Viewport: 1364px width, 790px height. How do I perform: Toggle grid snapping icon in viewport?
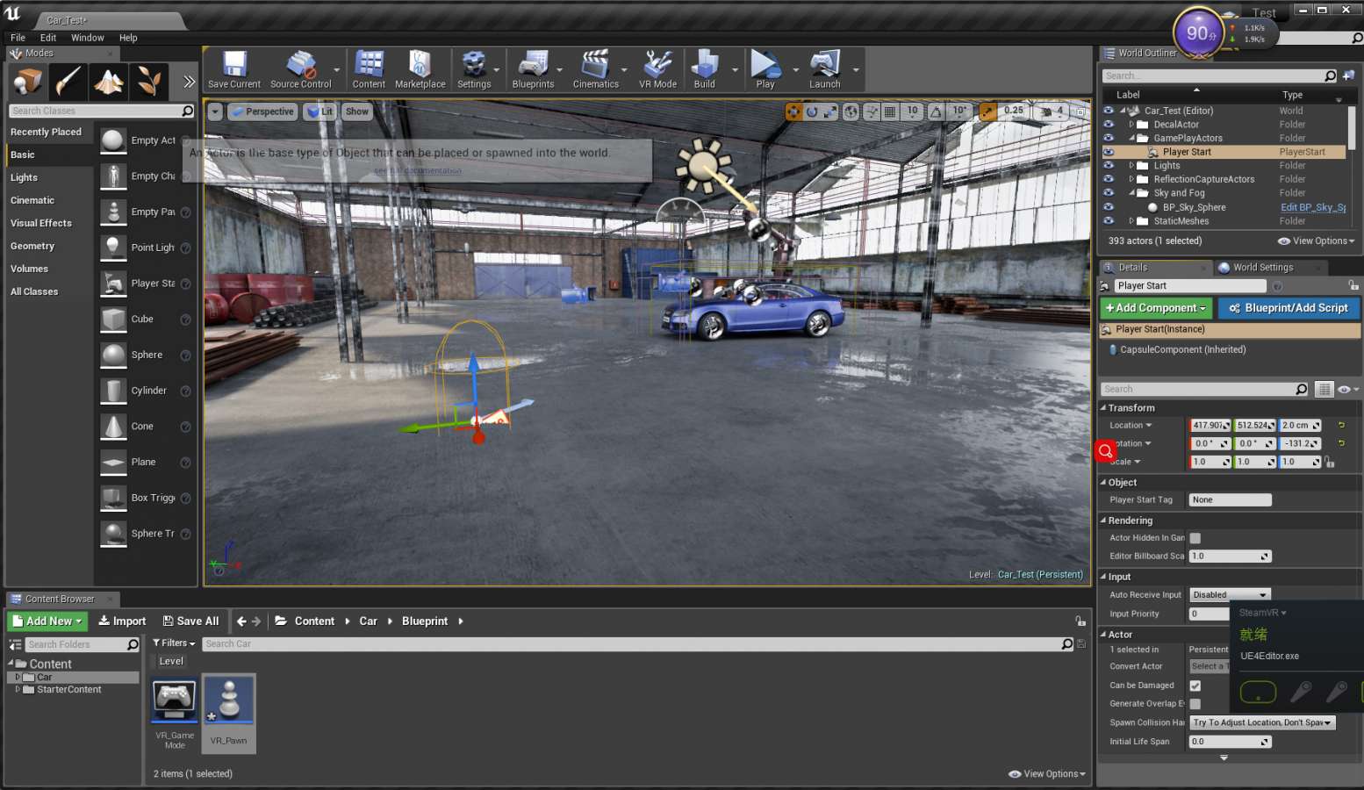[x=890, y=111]
